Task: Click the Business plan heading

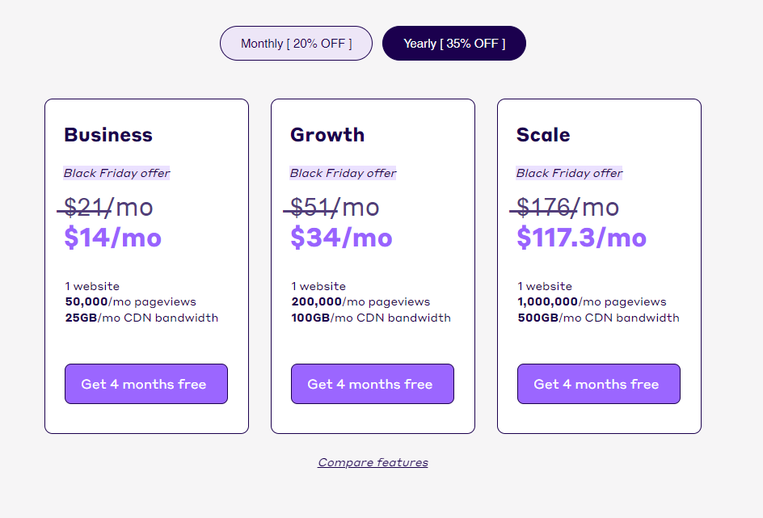Action: 108,135
